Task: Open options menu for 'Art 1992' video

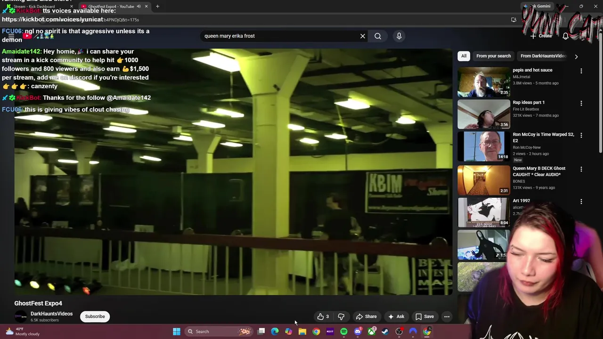Action: pos(581,202)
